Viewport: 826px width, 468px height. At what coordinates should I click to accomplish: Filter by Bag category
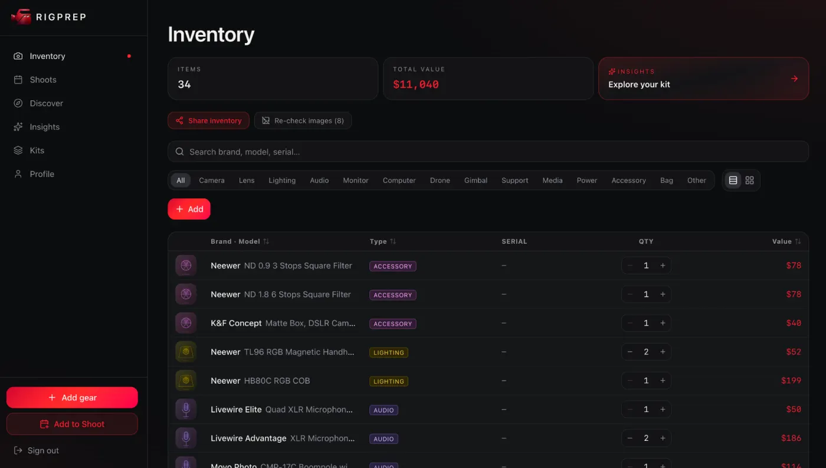pyautogui.click(x=667, y=181)
